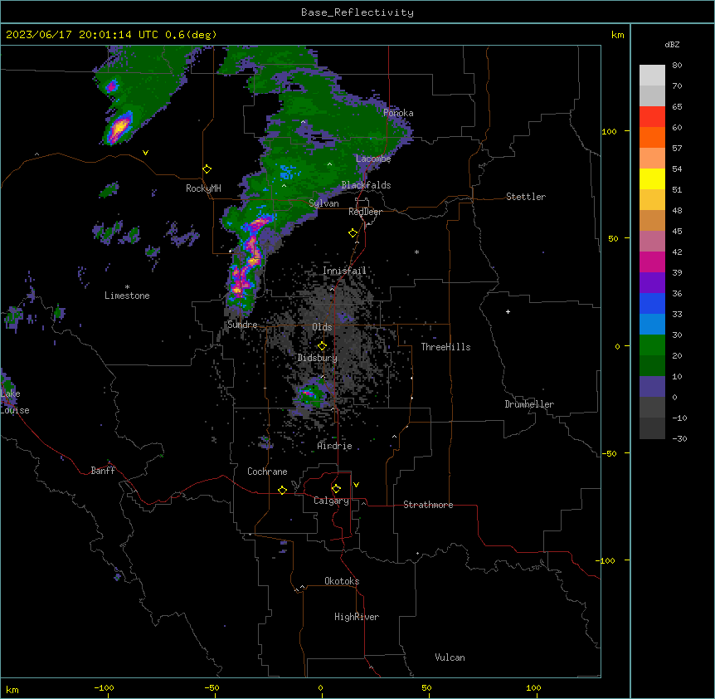Select the blue 33-36 dBZ legend swatch

(x=652, y=303)
